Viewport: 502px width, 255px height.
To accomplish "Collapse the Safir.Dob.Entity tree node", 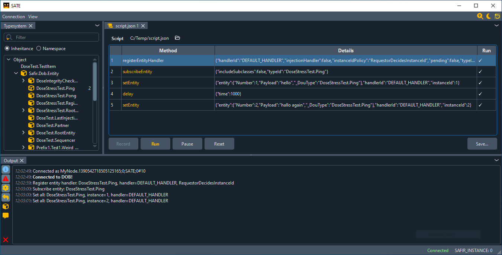I will point(16,73).
